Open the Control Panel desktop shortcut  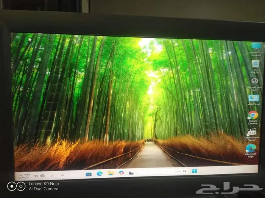[254, 98]
